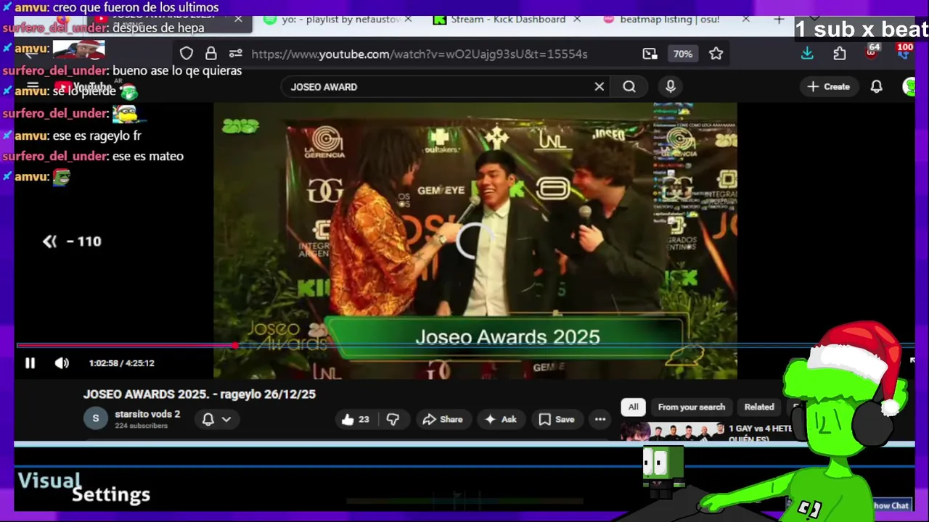Toggle channel notification bell for starsito vods 2

[x=208, y=419]
